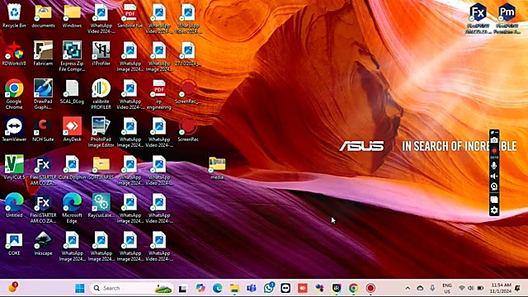Select the Cute Dolphin image file
Viewport: 528px width, 297px height.
(x=72, y=167)
